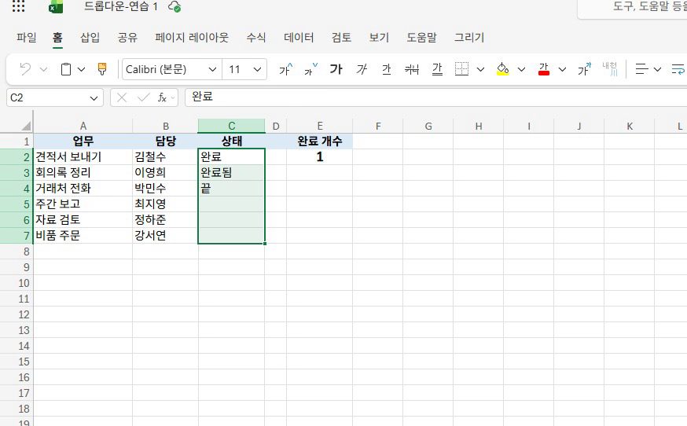Open the Calibri font name dropdown
Image resolution: width=687 pixels, height=426 pixels.
tap(212, 69)
